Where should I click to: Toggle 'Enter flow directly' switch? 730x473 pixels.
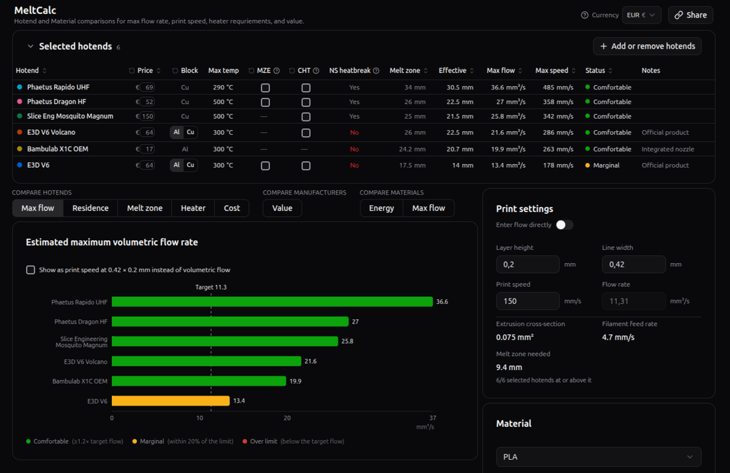click(x=565, y=225)
